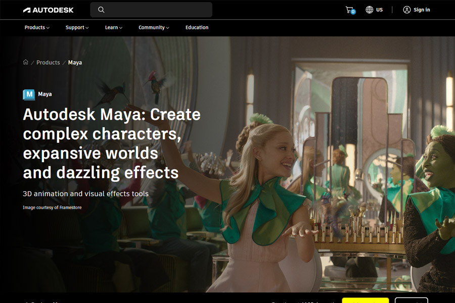This screenshot has height=303, width=455.
Task: Open the Community dropdown
Action: 154,28
